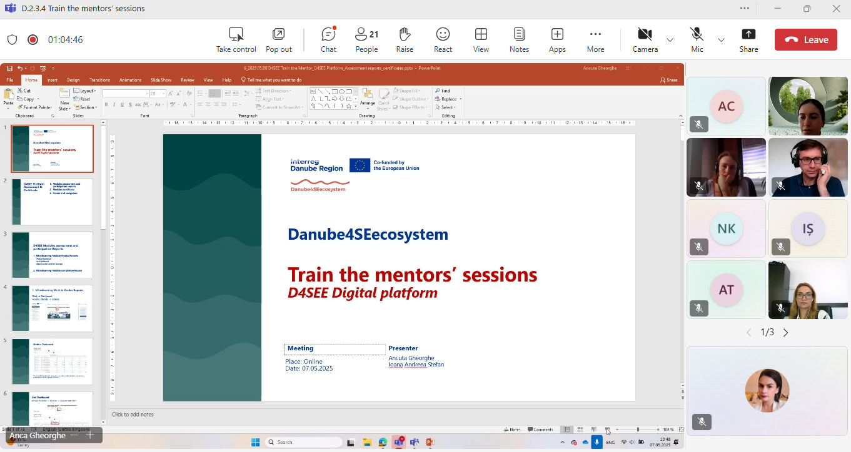Viewport: 851px width, 452px height.
Task: Click Save icon in PowerPoint quick access
Action: tap(9, 68)
